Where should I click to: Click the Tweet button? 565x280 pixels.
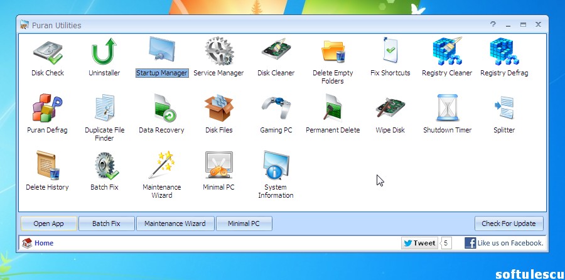click(x=419, y=243)
